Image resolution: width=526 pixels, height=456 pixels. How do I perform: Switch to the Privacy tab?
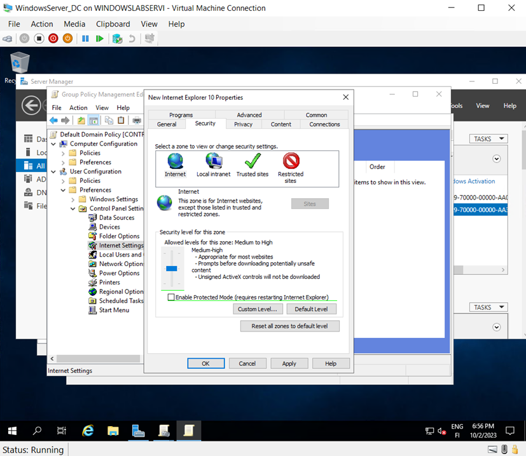[243, 124]
